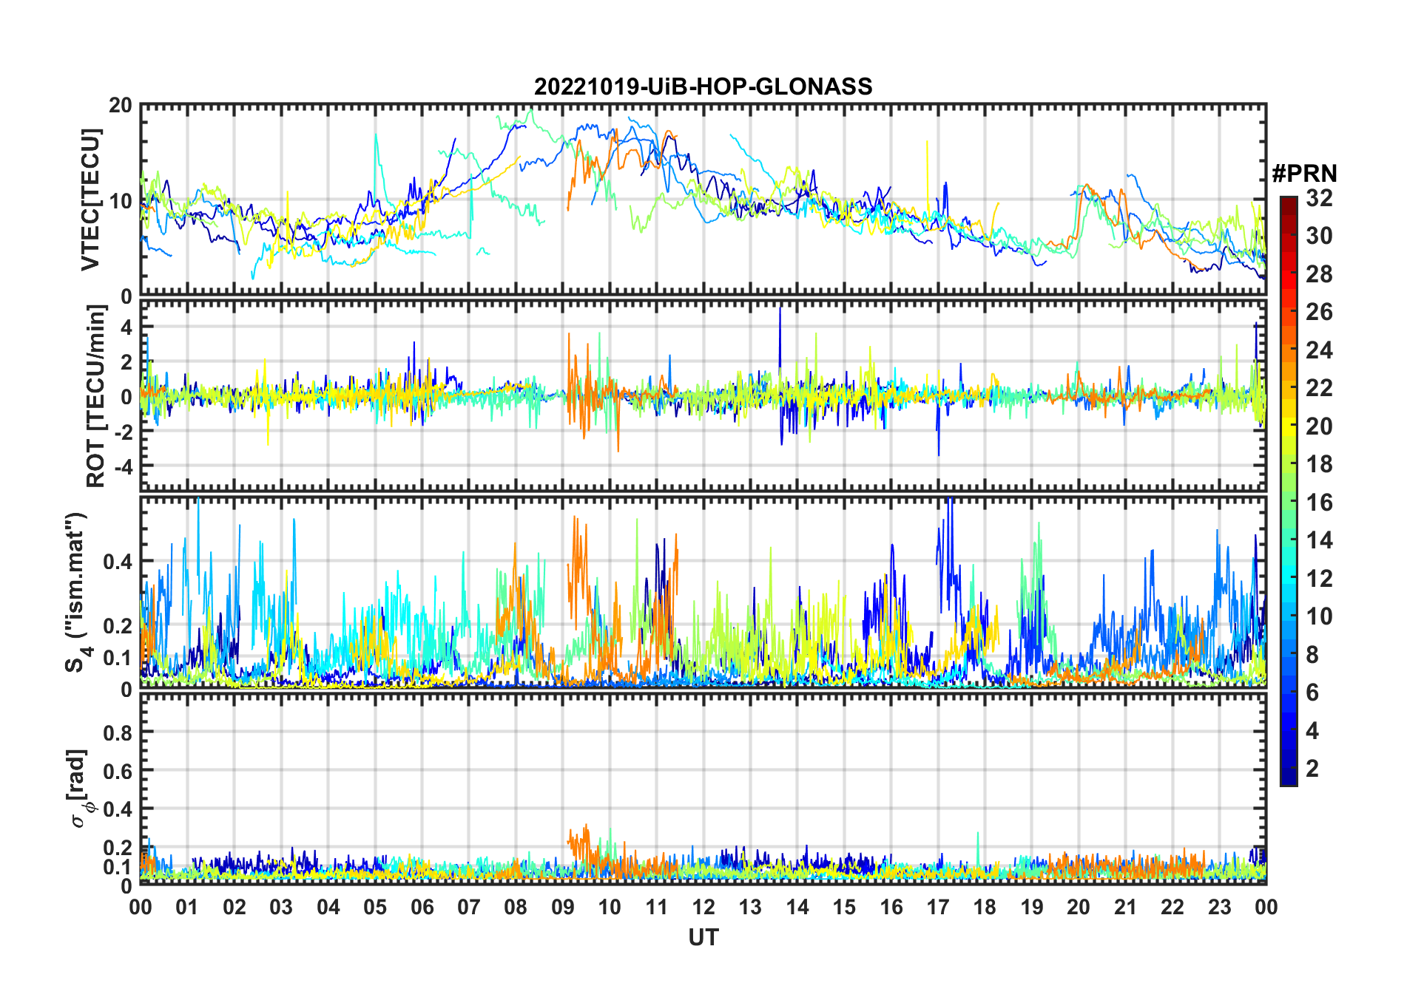Click the UT axis tick label 07

tap(469, 907)
